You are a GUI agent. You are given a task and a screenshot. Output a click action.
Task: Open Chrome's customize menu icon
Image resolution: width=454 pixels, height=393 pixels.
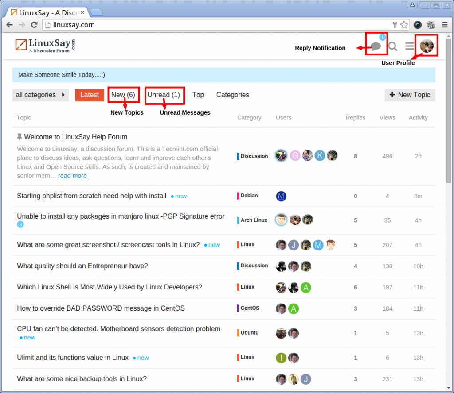[445, 25]
